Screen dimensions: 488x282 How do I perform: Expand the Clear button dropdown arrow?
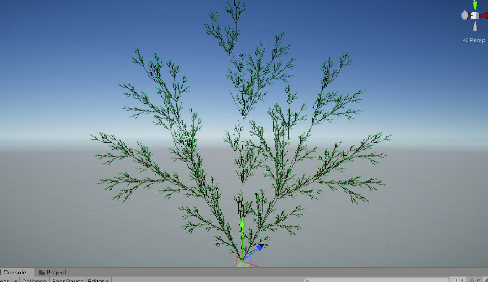pyautogui.click(x=15, y=280)
